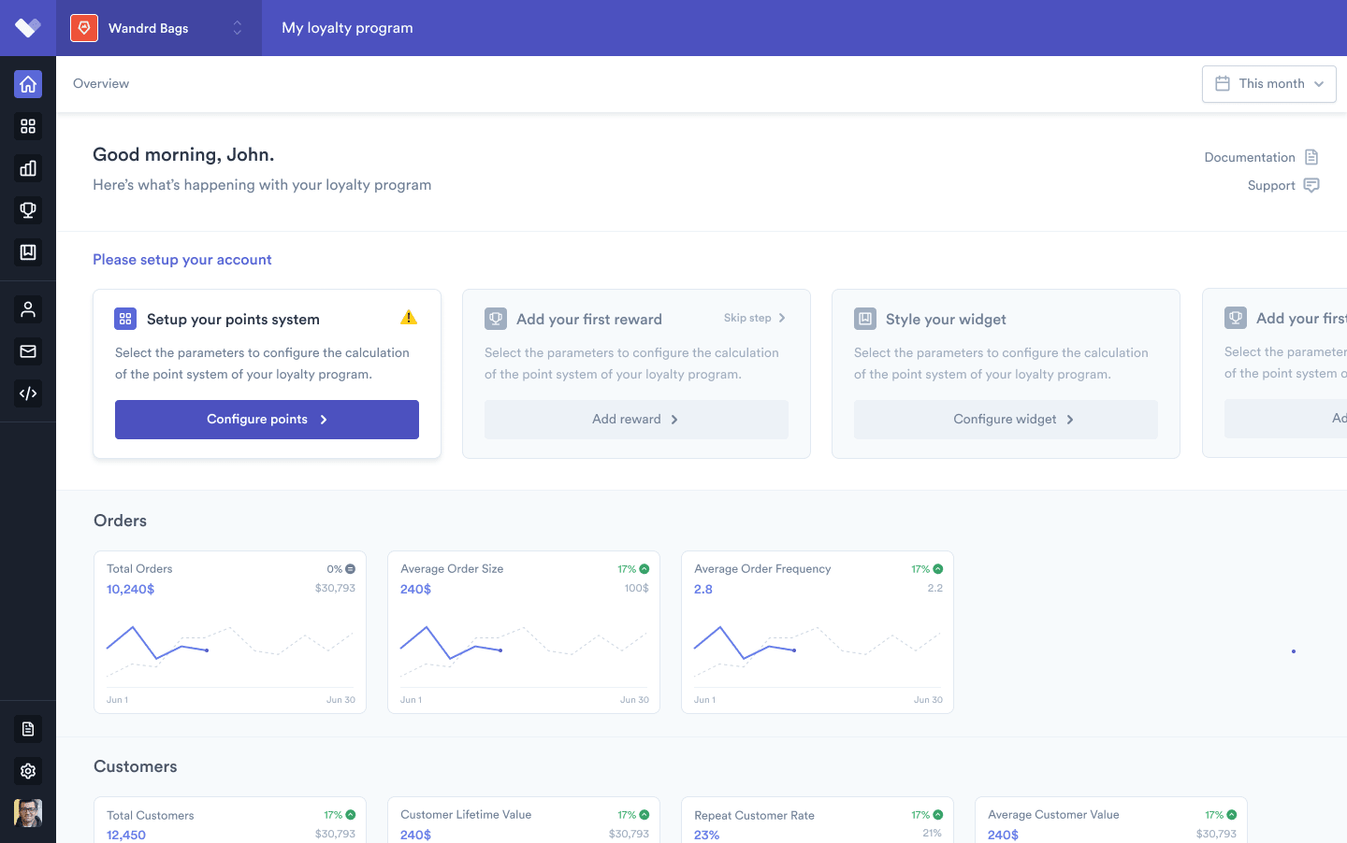Click the Setup your points system title
Screen dimensions: 1347x843
(x=233, y=320)
